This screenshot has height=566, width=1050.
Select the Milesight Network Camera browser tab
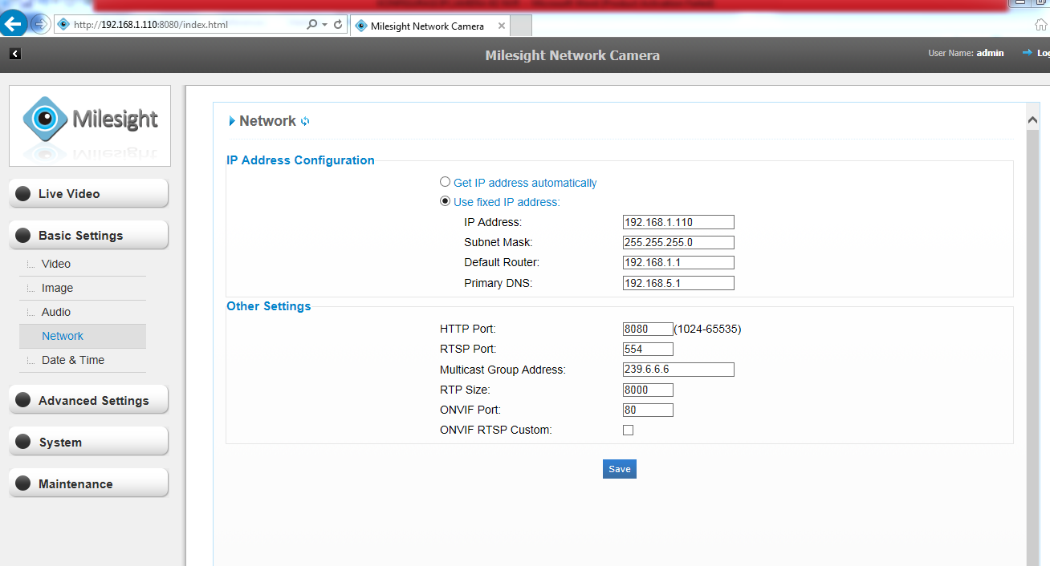coord(429,26)
